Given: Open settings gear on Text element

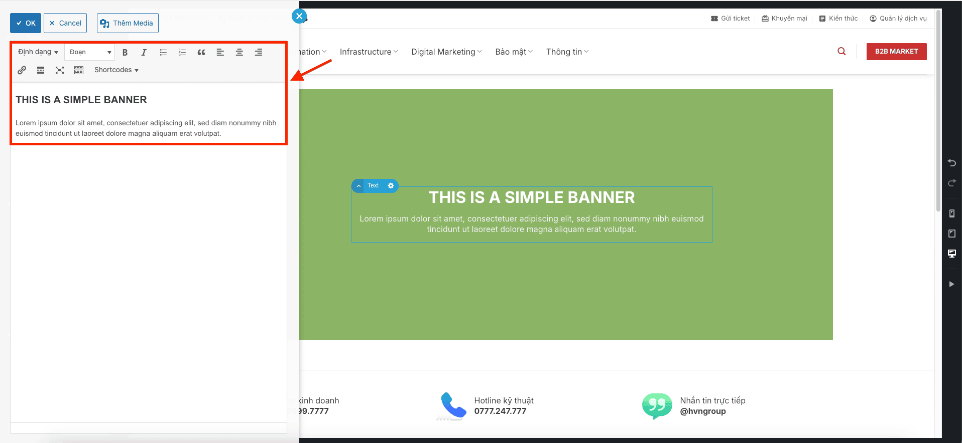Looking at the screenshot, I should pos(391,185).
